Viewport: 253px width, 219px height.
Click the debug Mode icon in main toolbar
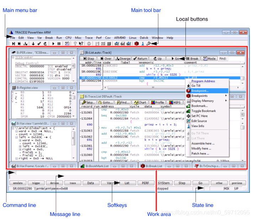coord(67,43)
